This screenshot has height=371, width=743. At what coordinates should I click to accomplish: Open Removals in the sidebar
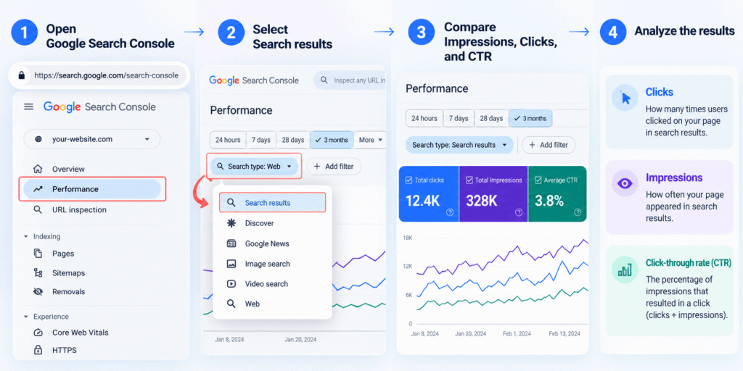(68, 291)
